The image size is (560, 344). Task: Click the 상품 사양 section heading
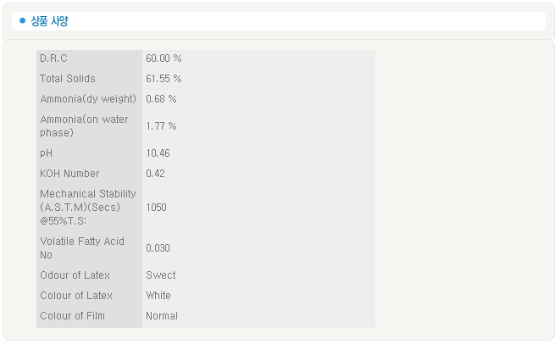(x=49, y=21)
